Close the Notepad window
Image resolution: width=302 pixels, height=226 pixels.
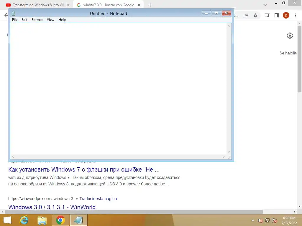tap(226, 13)
